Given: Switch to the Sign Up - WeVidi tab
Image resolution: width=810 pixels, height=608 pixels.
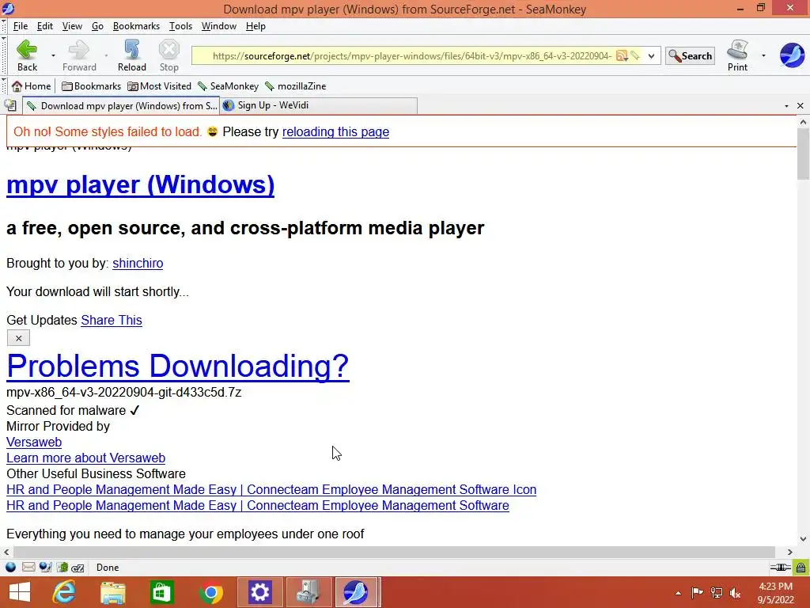Looking at the screenshot, I should [318, 105].
